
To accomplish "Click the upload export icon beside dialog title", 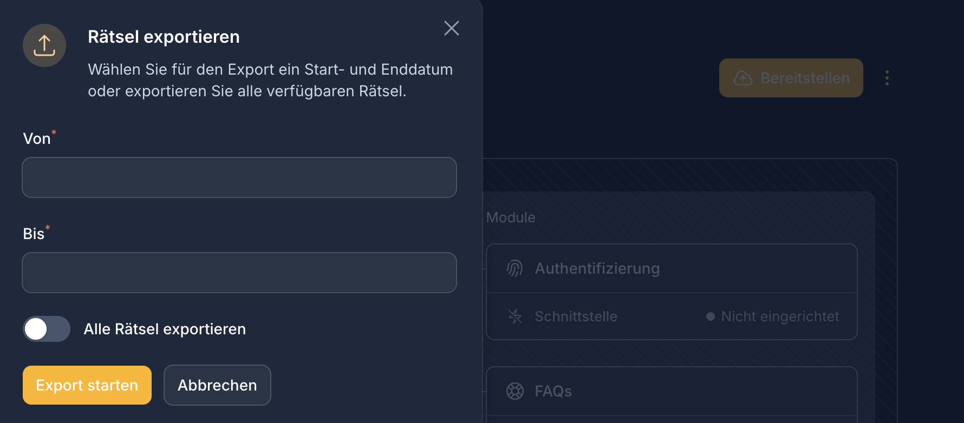I will point(44,45).
